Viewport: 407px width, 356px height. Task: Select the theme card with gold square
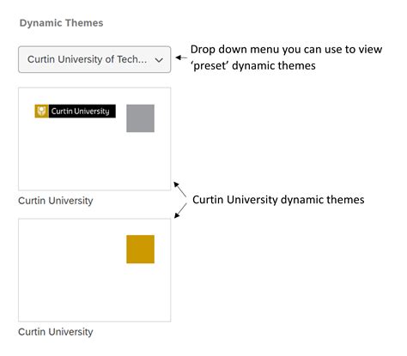pyautogui.click(x=94, y=270)
